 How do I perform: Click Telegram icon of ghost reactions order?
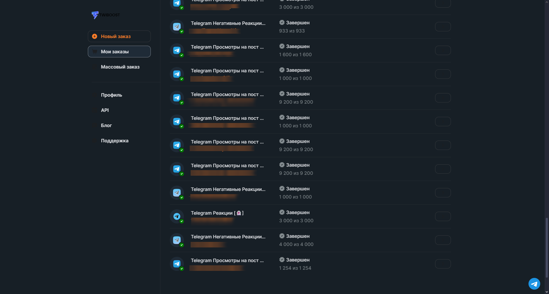point(177,216)
